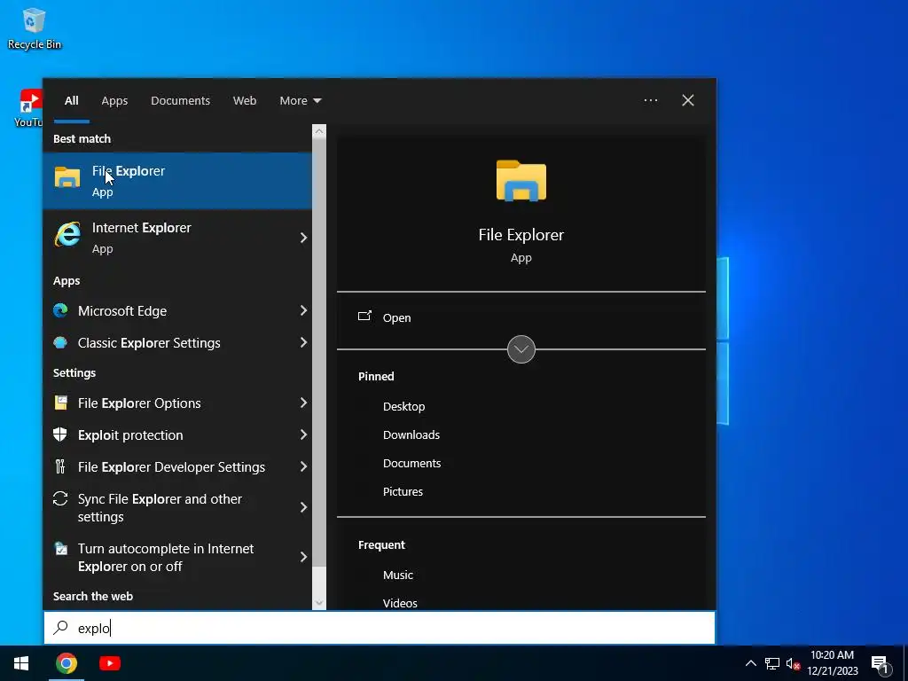This screenshot has width=908, height=681.
Task: Expand Microsoft Edge result arrow
Action: tap(303, 310)
